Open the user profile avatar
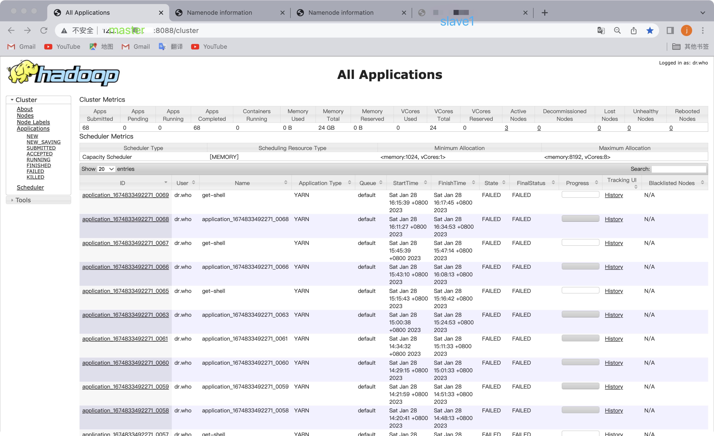Viewport: 714px width, 436px height. click(x=687, y=30)
